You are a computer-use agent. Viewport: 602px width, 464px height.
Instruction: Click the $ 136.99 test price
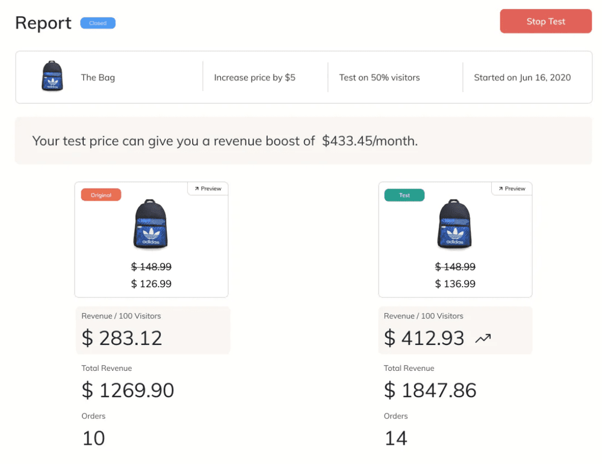click(455, 284)
